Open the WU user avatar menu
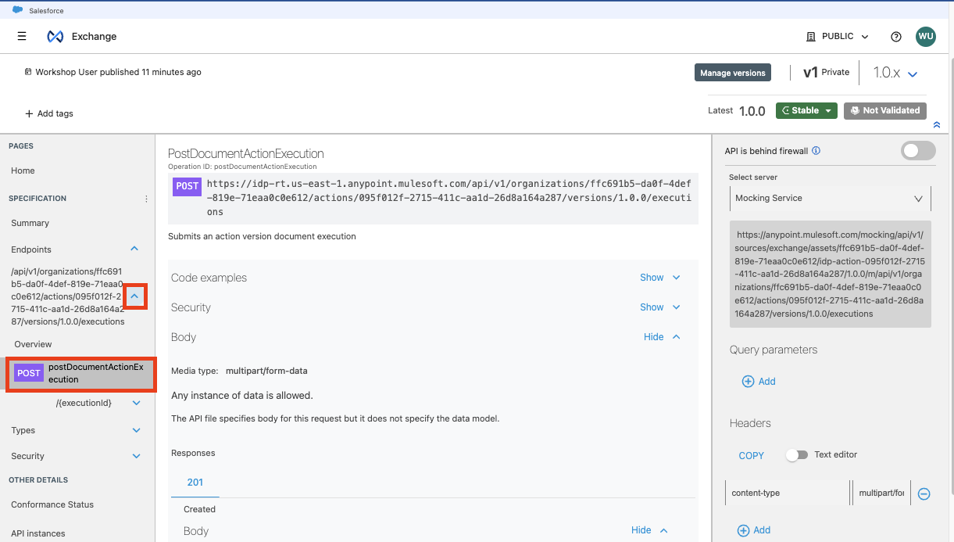The width and height of the screenshot is (954, 542). [x=926, y=36]
